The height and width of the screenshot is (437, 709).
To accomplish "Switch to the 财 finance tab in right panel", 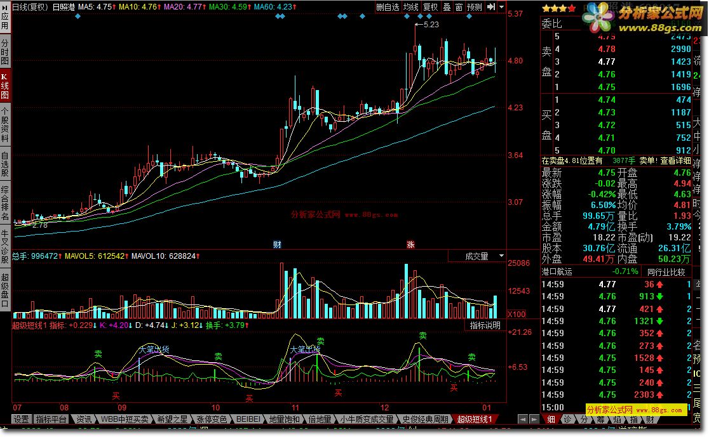I will pos(650,419).
